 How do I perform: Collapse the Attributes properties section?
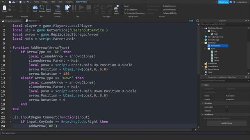click(202, 114)
